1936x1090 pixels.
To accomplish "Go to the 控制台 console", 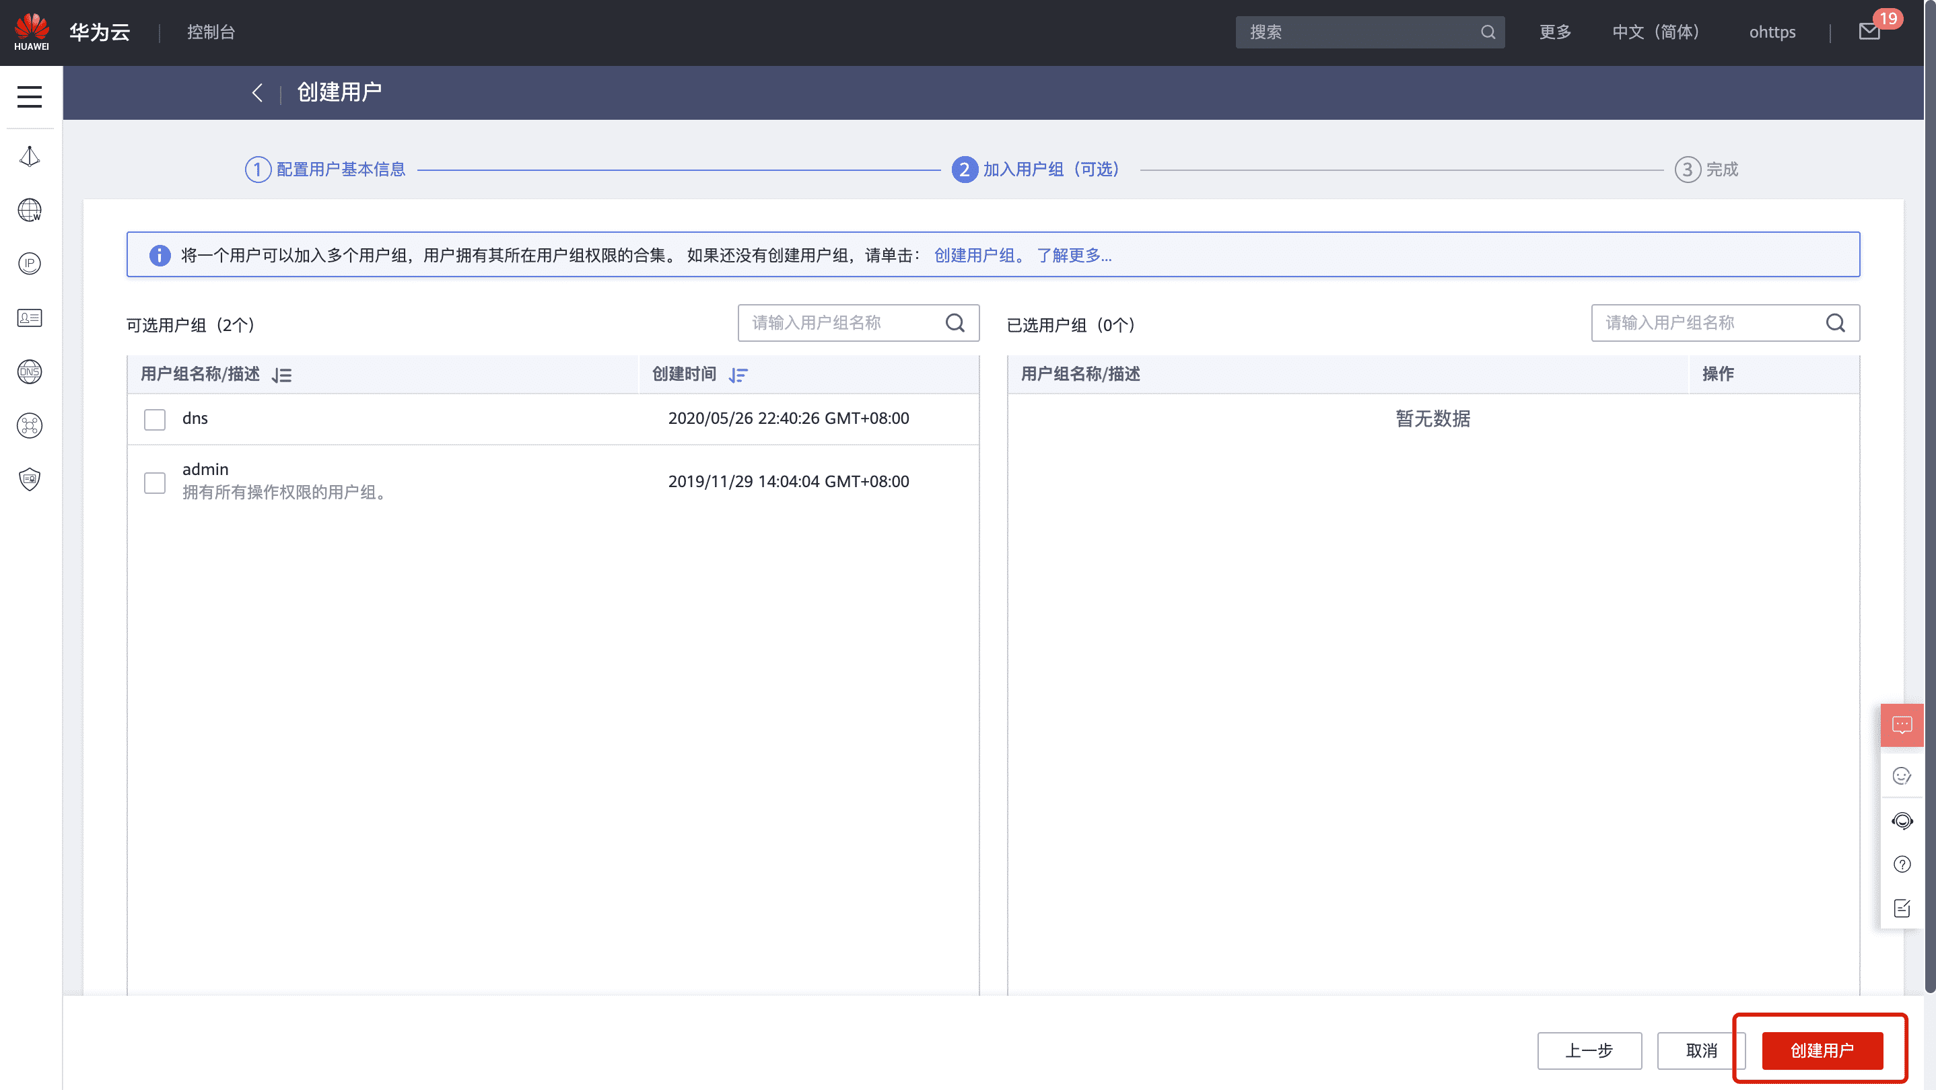I will pyautogui.click(x=211, y=32).
